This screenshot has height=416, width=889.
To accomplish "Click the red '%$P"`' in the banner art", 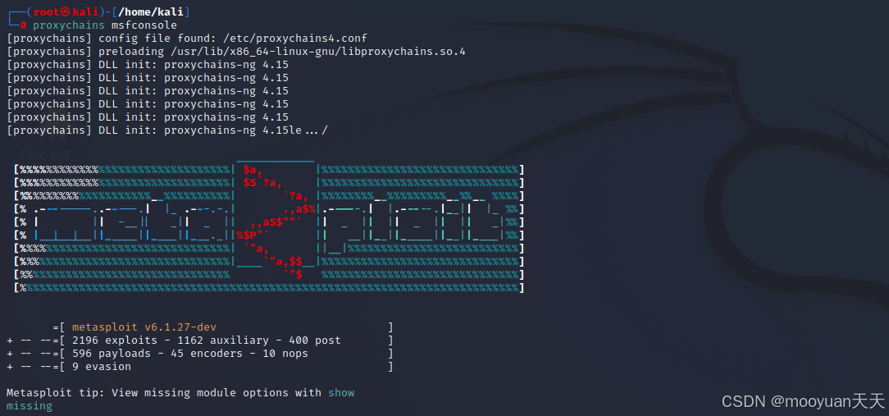I will tap(253, 235).
